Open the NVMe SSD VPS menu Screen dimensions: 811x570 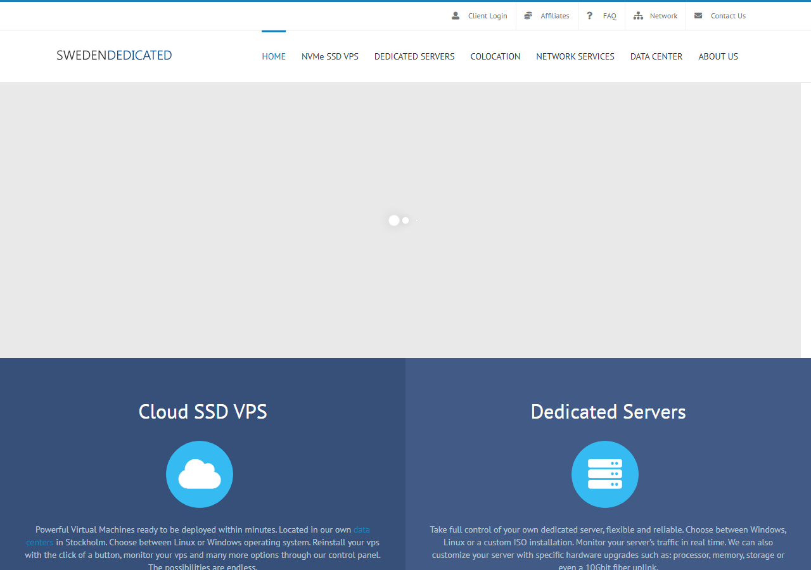point(330,56)
